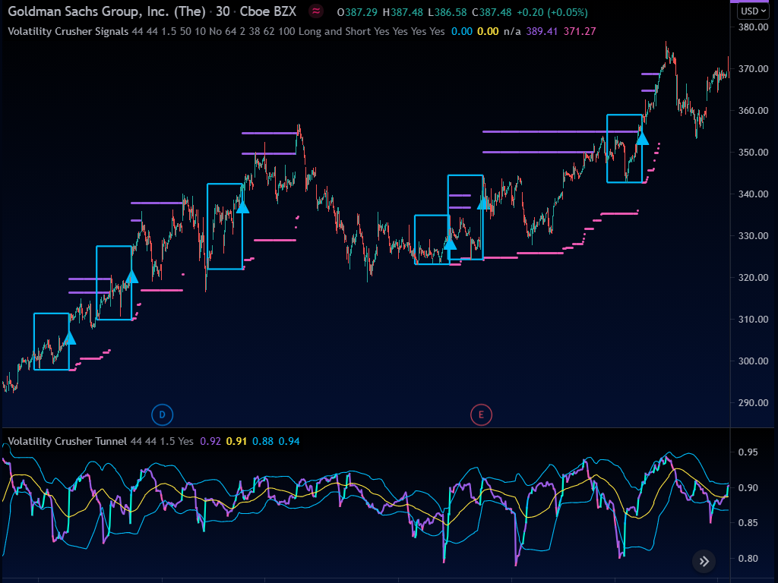This screenshot has height=583, width=778.
Task: Open the USD currency dropdown
Action: pyautogui.click(x=754, y=10)
